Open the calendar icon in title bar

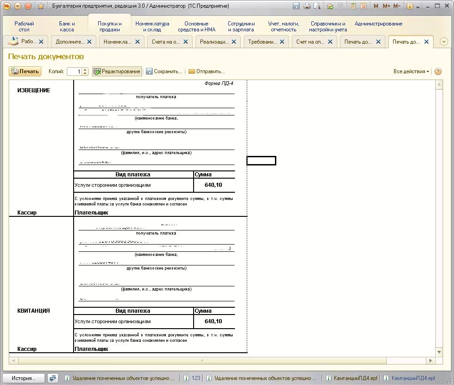[x=364, y=6]
